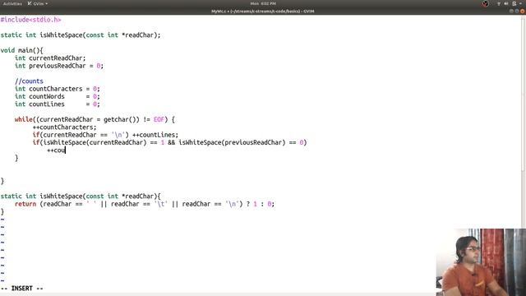526x296 pixels.
Task: Click 'int countWords = 0;' line
Action: [58, 97]
